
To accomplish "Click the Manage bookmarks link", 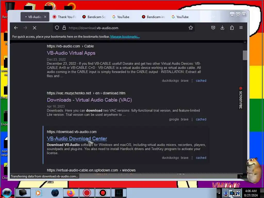I will tap(125, 37).
